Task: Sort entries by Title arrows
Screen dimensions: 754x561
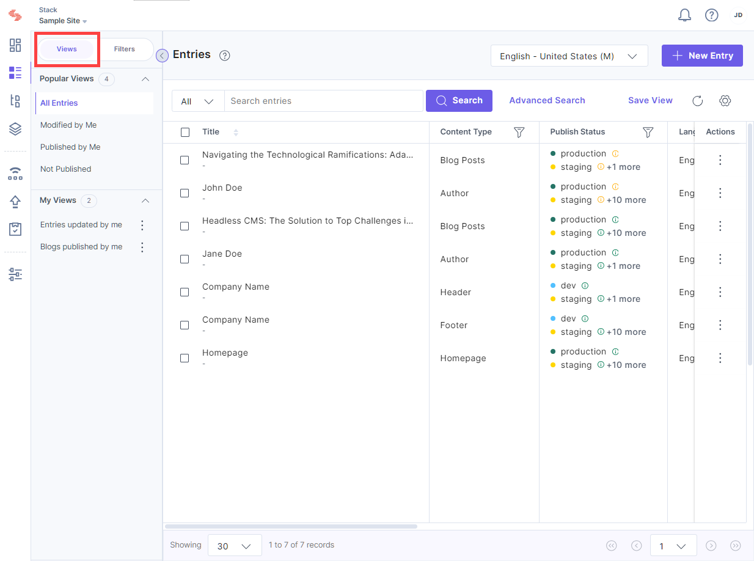Action: click(x=236, y=132)
